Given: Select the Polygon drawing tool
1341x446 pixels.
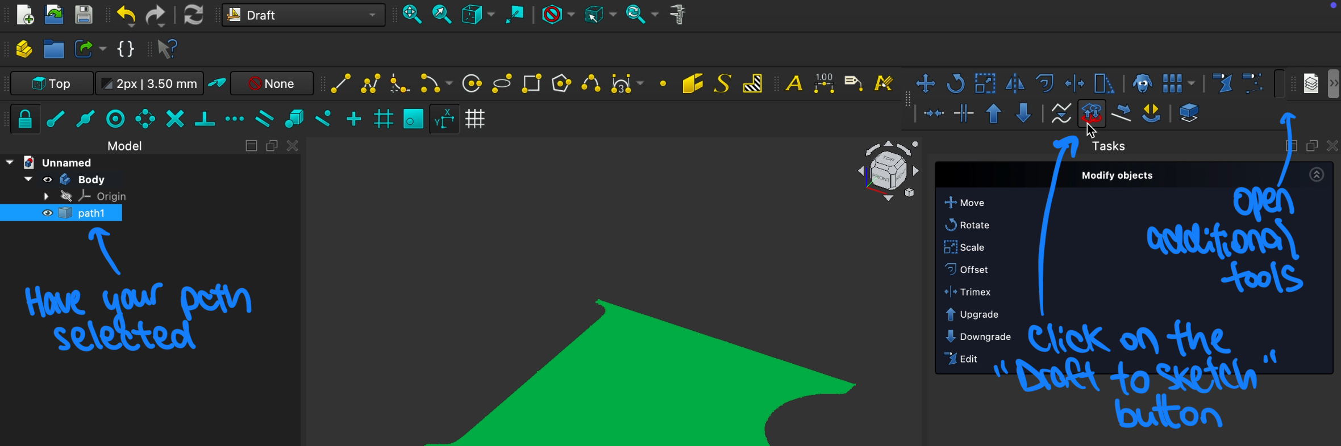Looking at the screenshot, I should pos(561,84).
